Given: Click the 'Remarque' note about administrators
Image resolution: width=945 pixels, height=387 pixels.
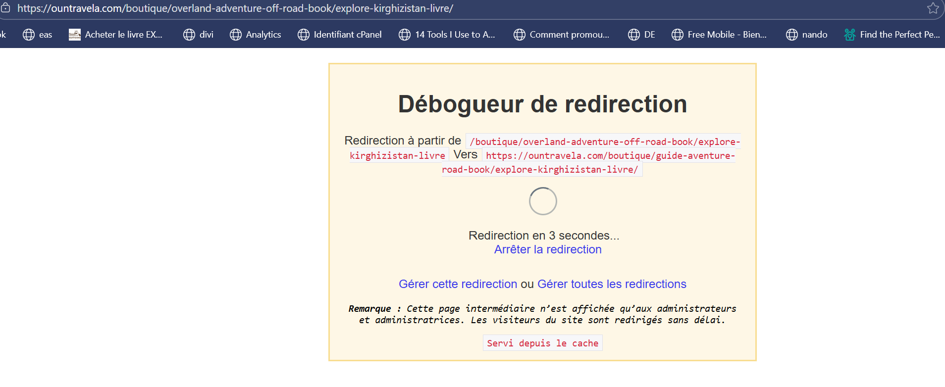Looking at the screenshot, I should [x=542, y=314].
